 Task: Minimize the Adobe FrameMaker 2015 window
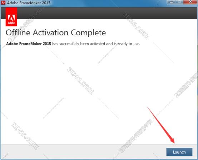point(171,2)
